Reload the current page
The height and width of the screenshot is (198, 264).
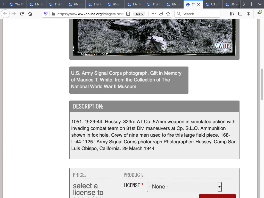point(22,14)
